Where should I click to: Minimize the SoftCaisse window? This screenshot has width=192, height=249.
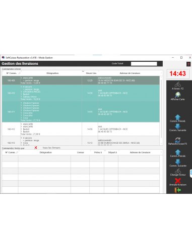(x=173, y=58)
